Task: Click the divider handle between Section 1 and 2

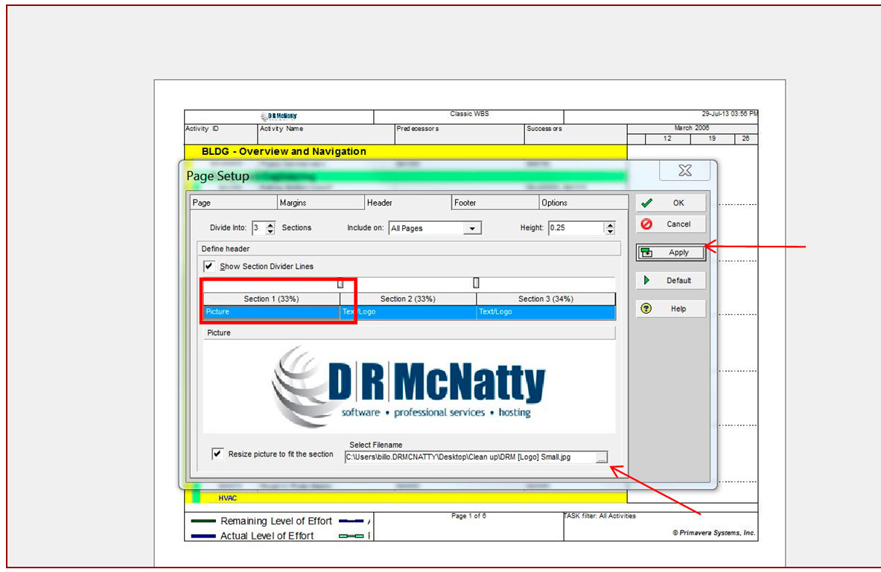Action: pos(340,283)
